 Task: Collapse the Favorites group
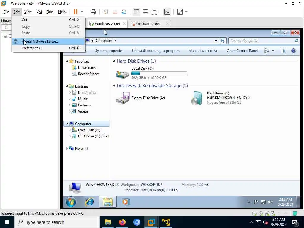(x=67, y=61)
